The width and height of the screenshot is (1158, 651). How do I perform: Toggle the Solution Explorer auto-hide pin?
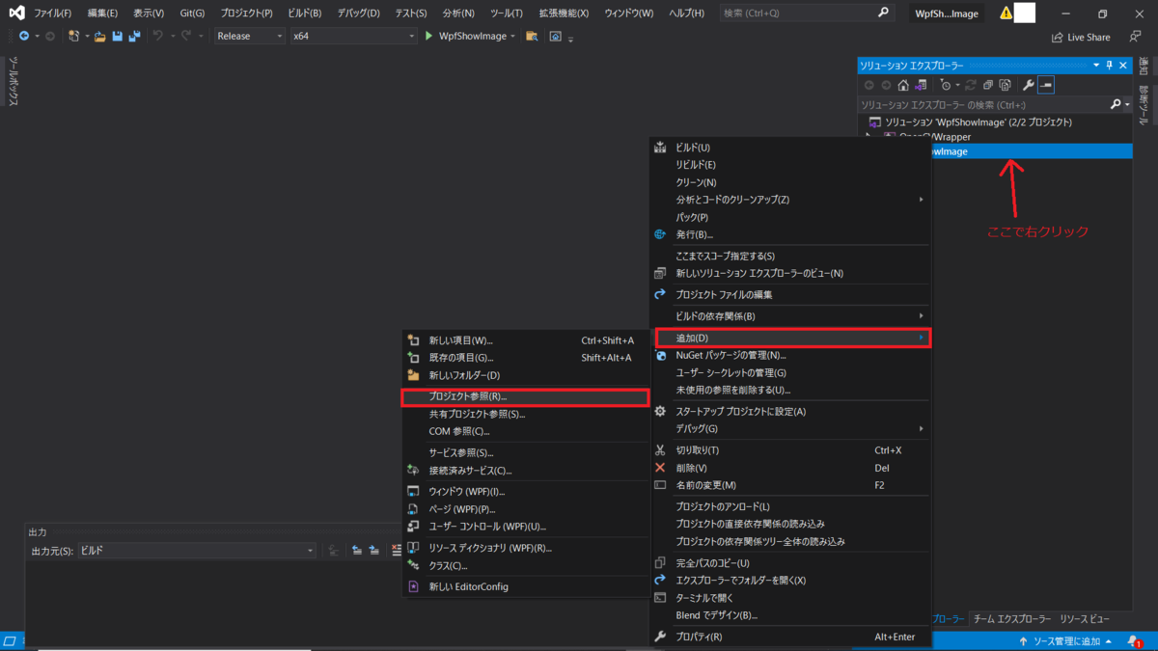point(1110,66)
